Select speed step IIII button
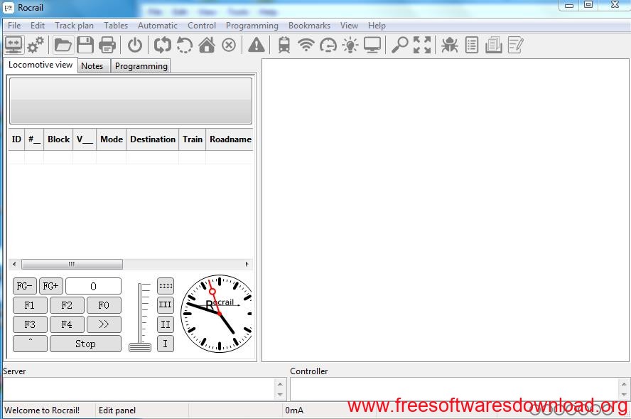Screen dimensions: 631x419 tap(166, 286)
